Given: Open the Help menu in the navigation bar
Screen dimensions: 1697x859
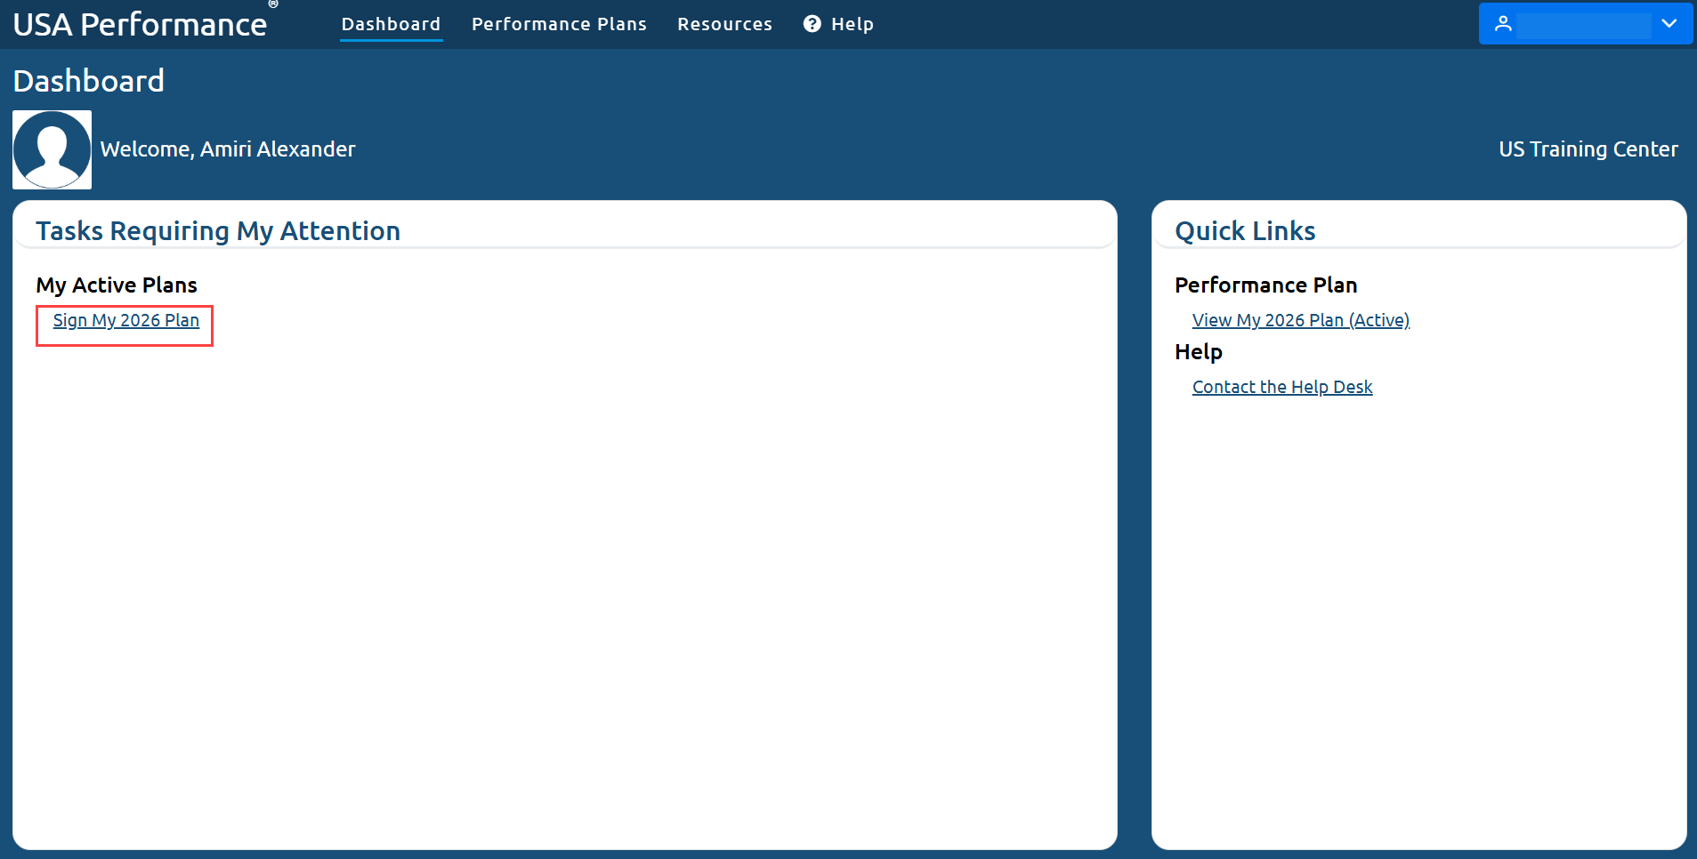Looking at the screenshot, I should (x=838, y=24).
